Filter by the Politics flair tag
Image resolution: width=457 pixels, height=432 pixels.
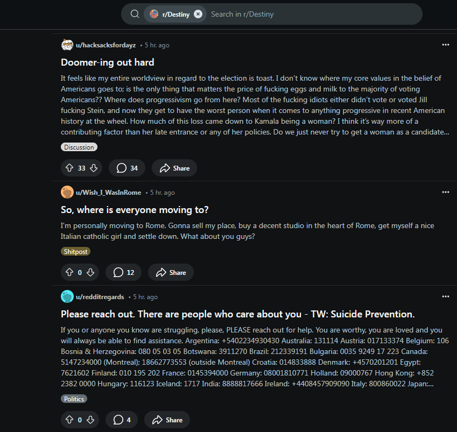74,399
